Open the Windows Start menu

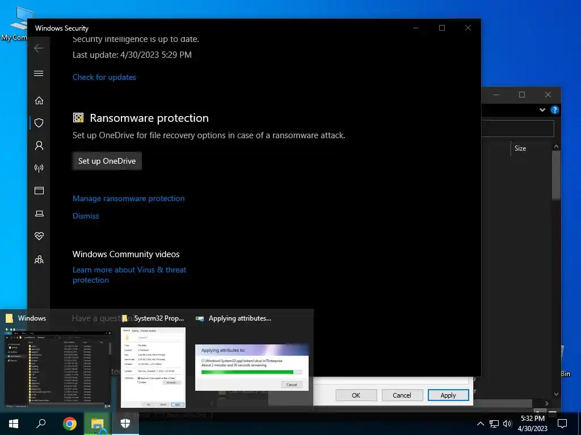click(x=14, y=424)
